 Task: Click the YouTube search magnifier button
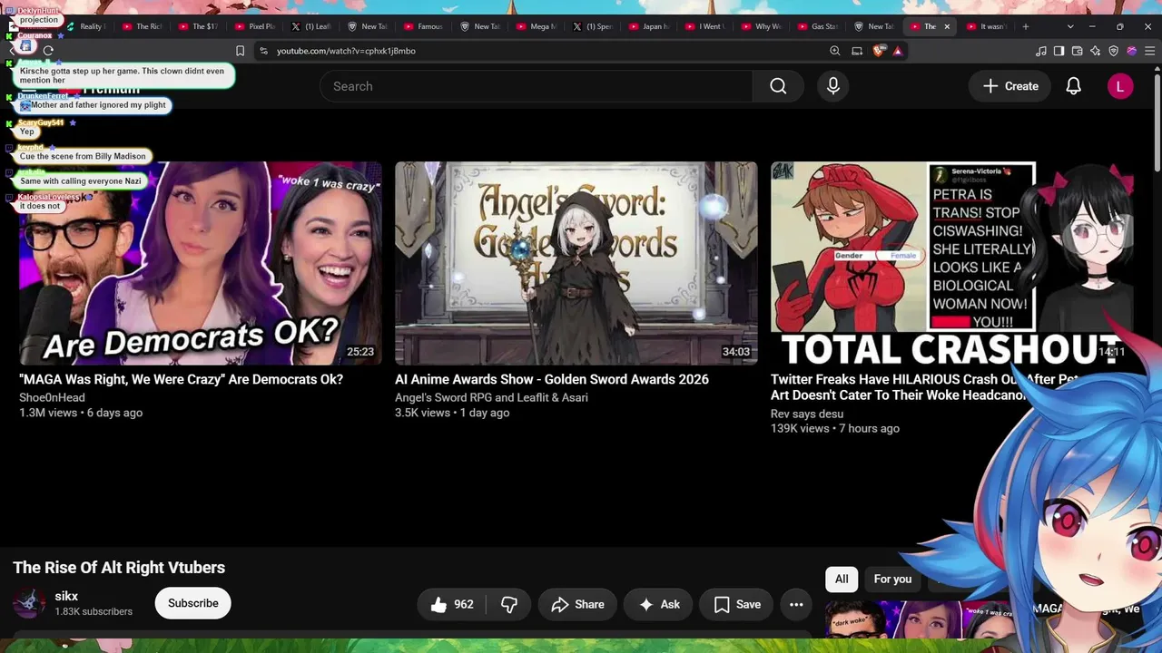(x=778, y=86)
